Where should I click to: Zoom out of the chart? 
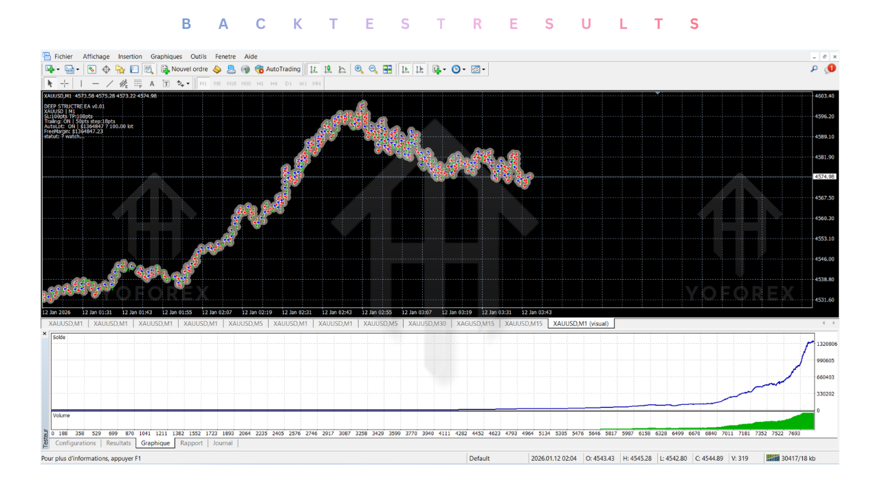(372, 69)
